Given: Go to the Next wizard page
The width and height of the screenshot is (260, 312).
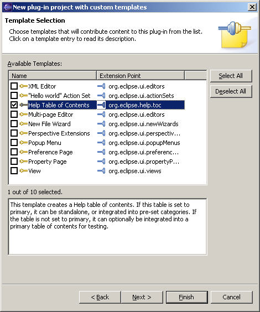Looking at the screenshot, I should pyautogui.click(x=142, y=297).
